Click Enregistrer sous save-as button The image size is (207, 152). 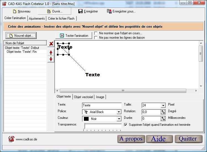(x=121, y=11)
